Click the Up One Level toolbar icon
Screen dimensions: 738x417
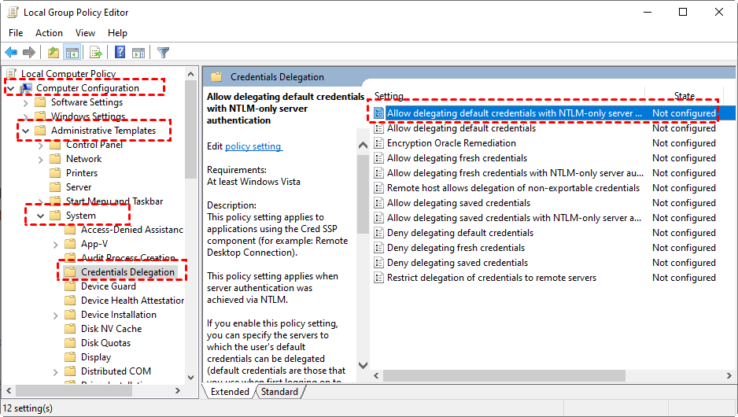point(53,53)
